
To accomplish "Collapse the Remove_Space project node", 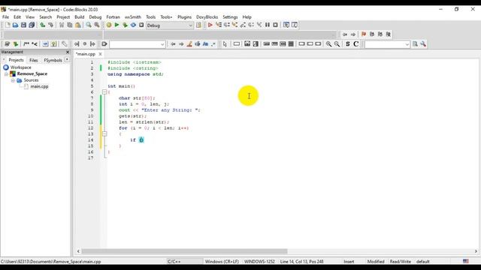I will pos(6,74).
